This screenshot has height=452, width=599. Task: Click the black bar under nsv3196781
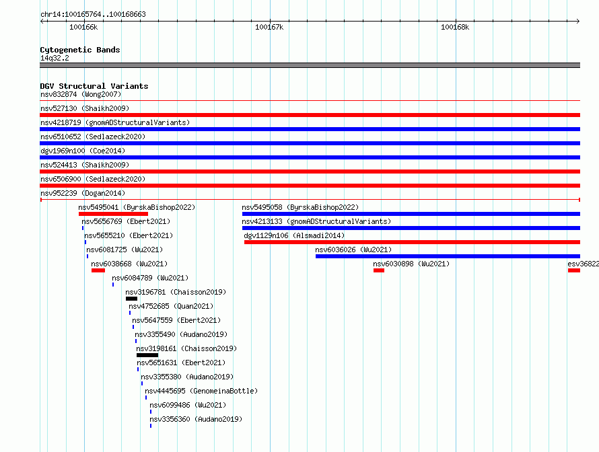point(131,299)
